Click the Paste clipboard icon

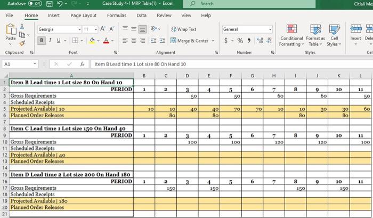click(x=11, y=29)
